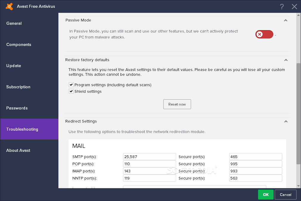Viewport: 301px width, 201px height.
Task: Collapse the Passive Mode section
Action: coord(286,20)
